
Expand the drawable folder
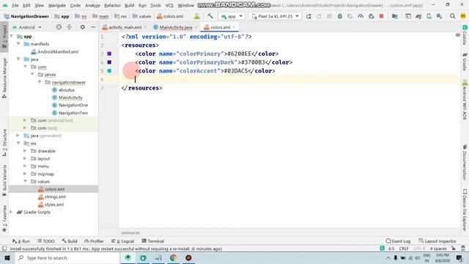25,151
